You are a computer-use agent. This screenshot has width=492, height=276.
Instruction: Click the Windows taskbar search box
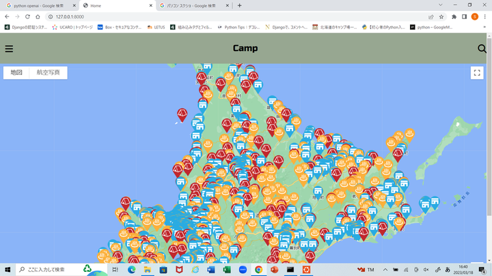tap(48, 270)
